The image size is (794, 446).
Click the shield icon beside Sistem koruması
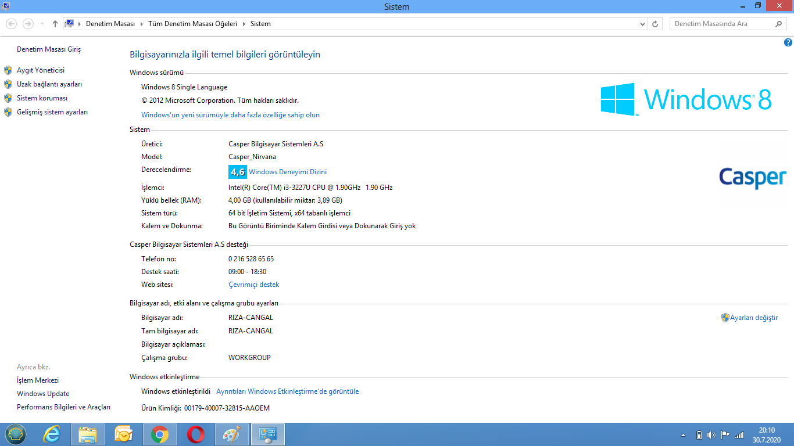(8, 98)
